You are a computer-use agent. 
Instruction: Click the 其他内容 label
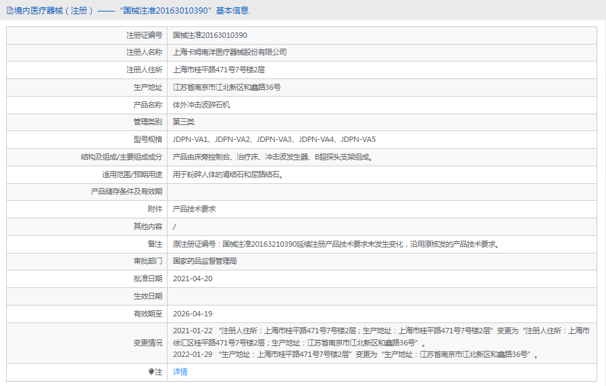tap(148, 226)
